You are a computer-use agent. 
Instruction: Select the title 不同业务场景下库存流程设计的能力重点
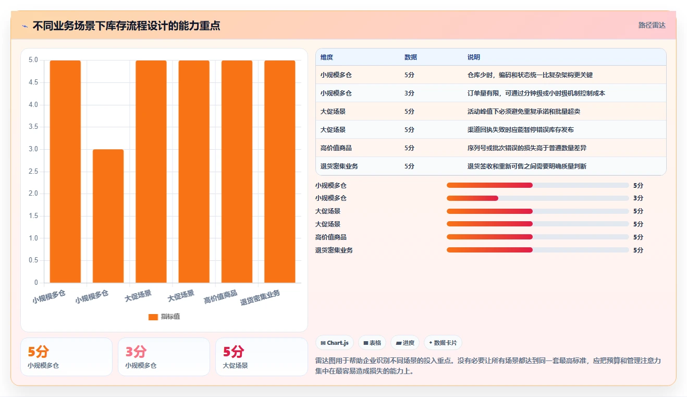(x=126, y=26)
